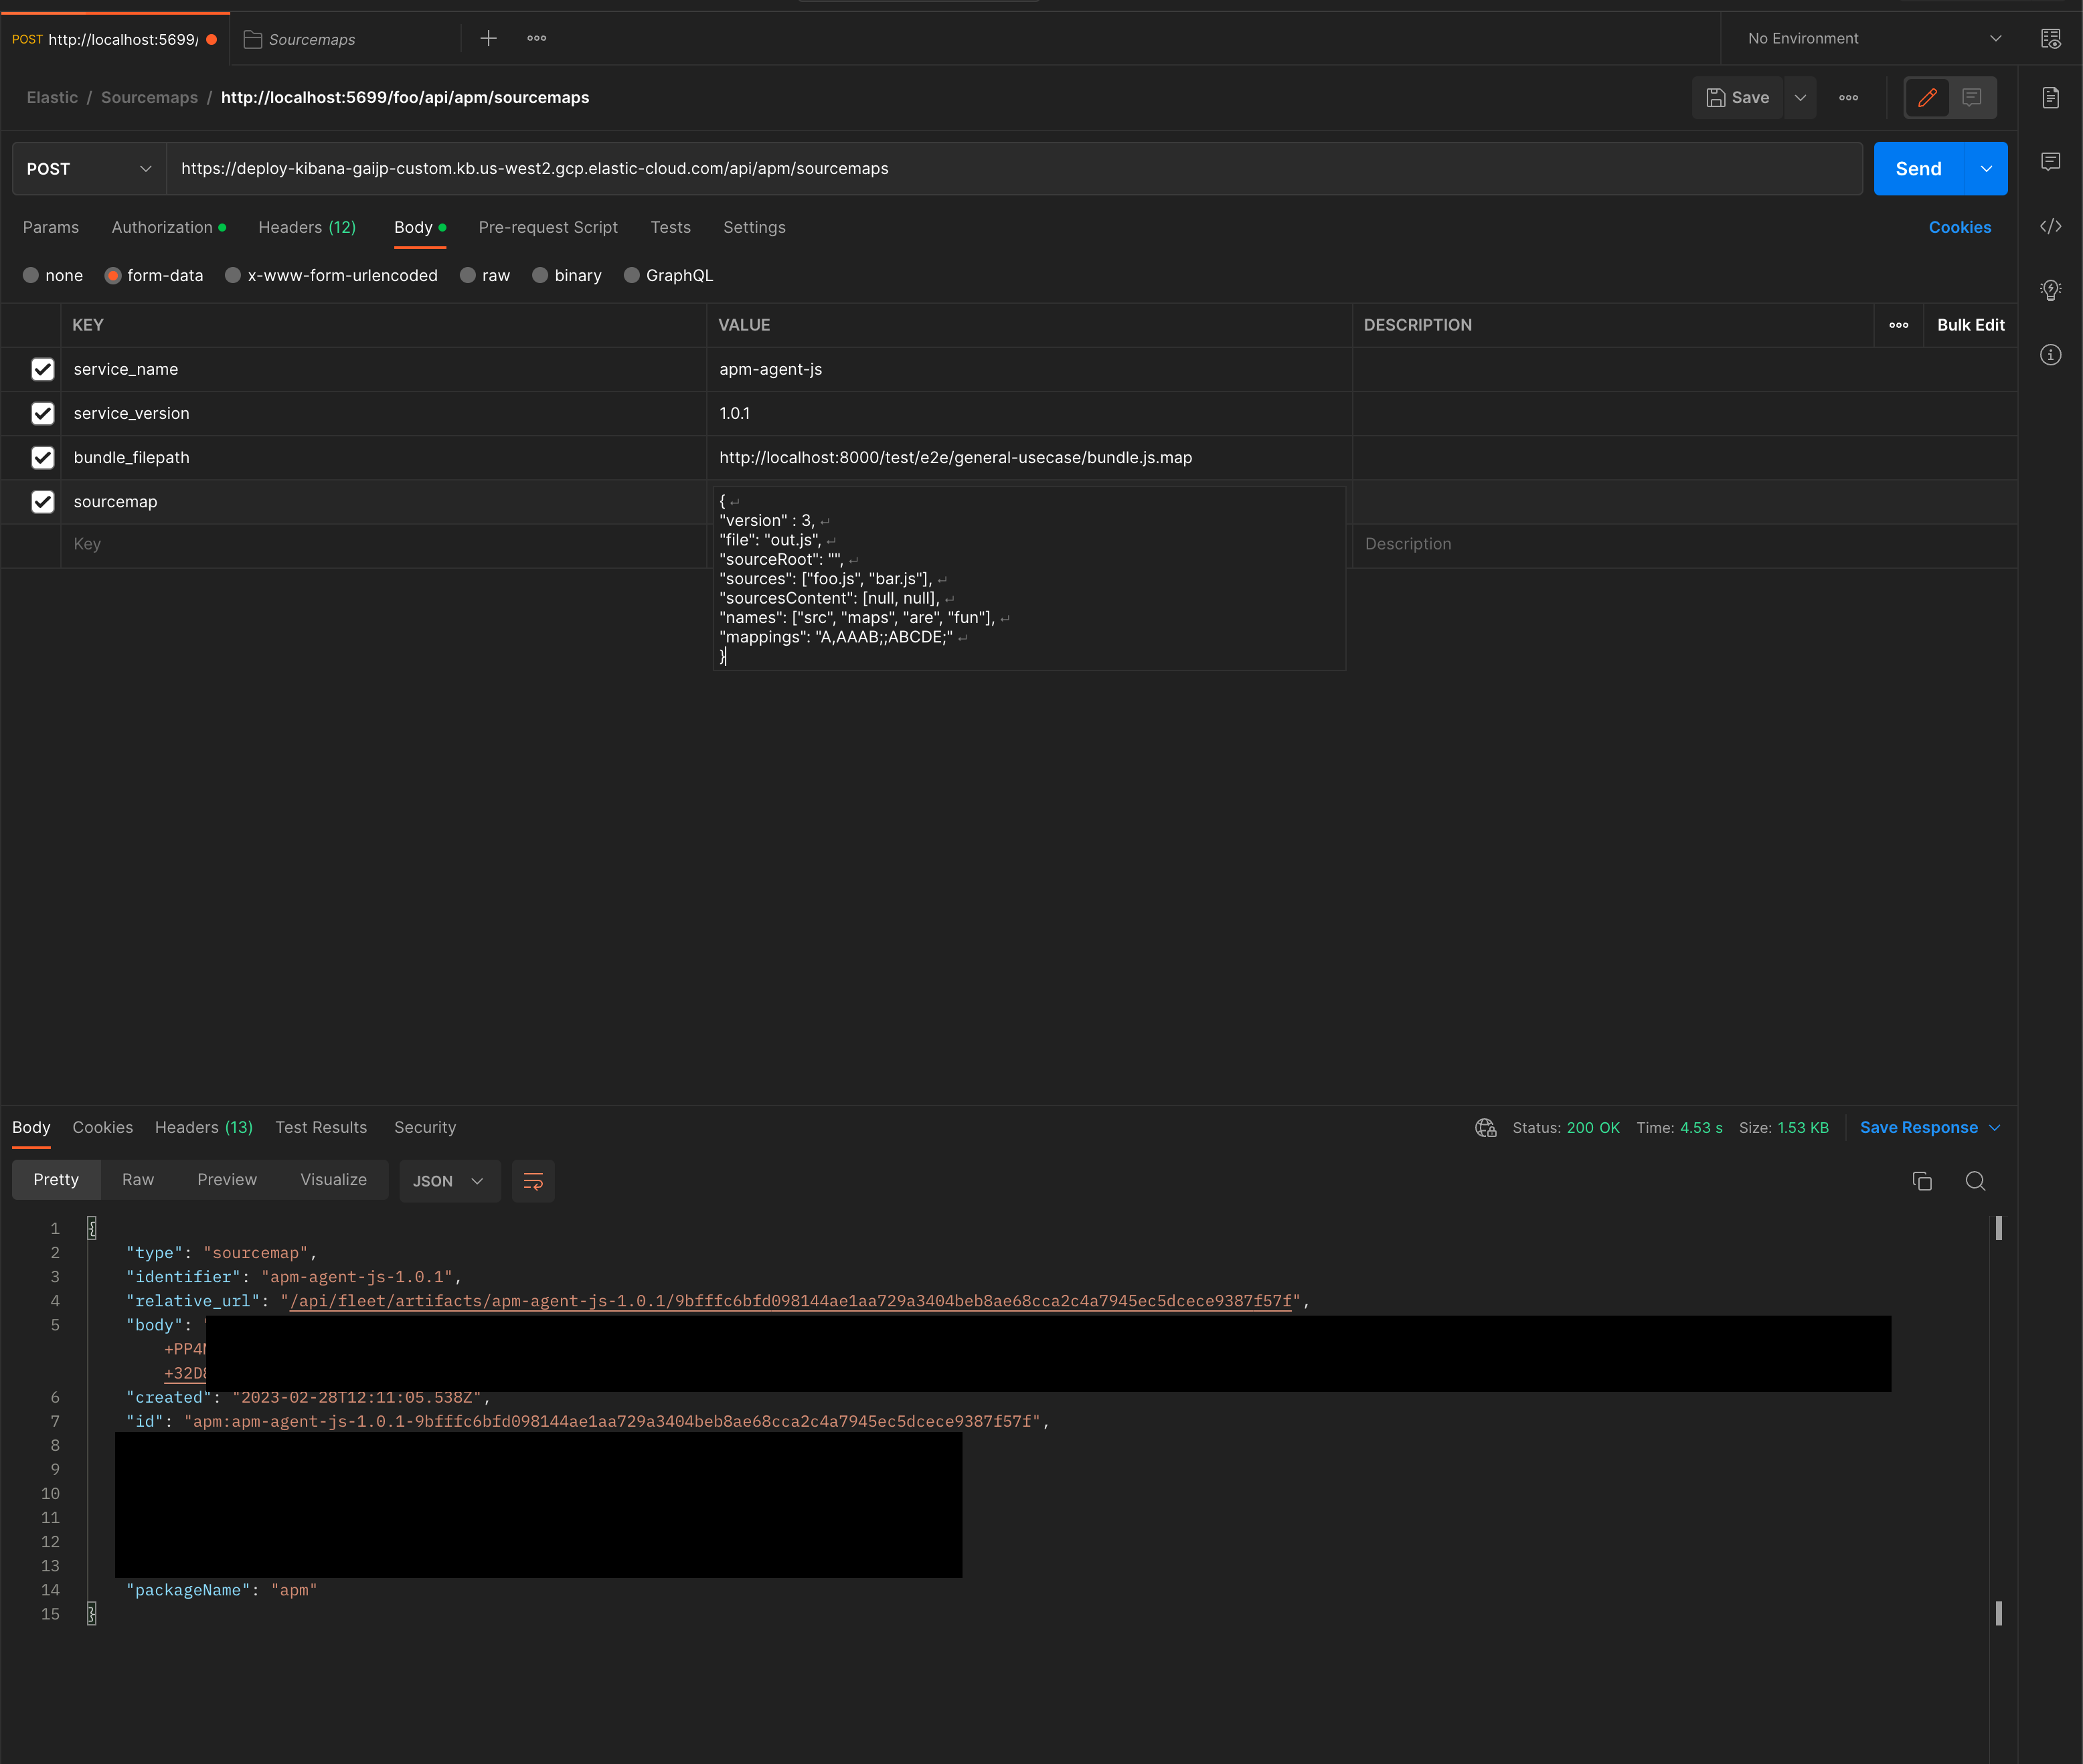Open the Headers (13) response tab
The height and width of the screenshot is (1764, 2083).
tap(203, 1127)
